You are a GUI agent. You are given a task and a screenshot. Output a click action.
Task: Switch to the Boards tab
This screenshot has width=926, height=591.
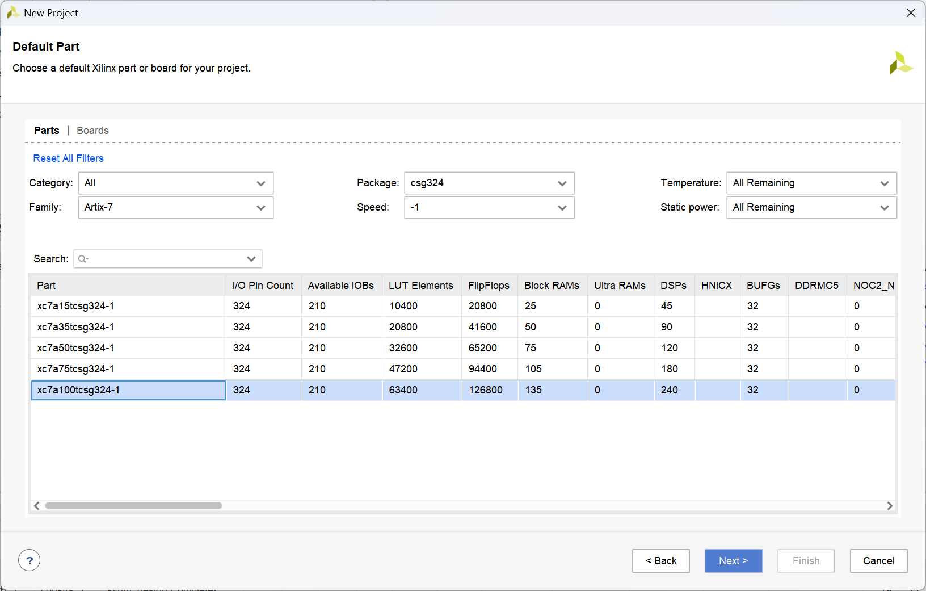[92, 131]
